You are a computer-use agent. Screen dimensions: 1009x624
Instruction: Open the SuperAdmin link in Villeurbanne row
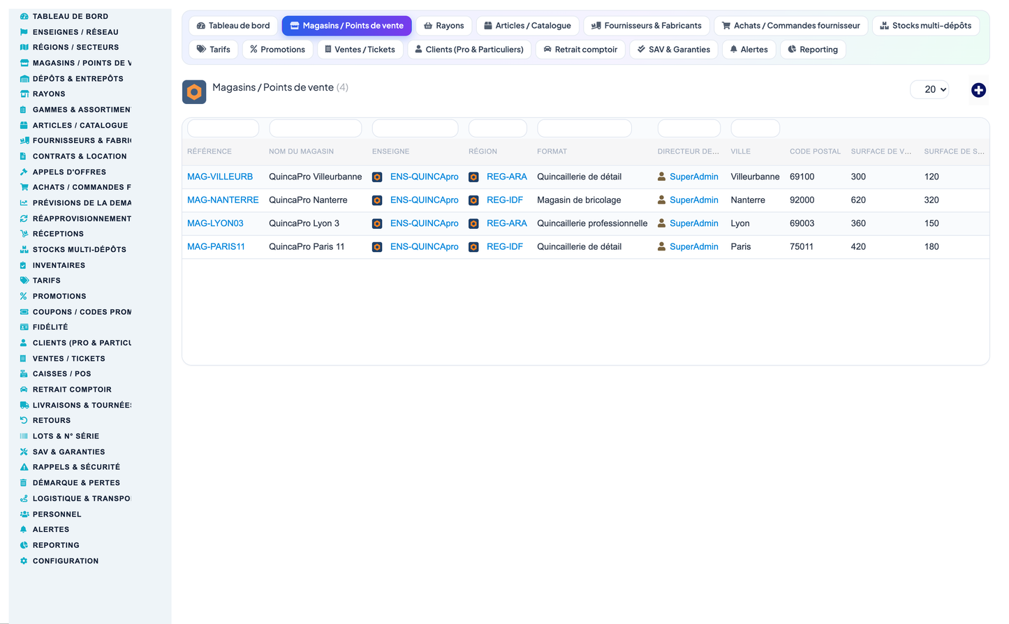pos(694,177)
